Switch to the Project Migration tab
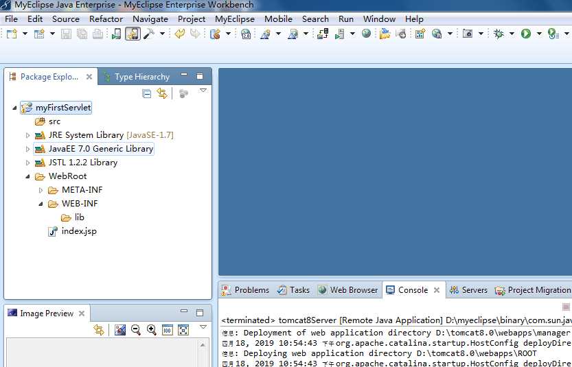The width and height of the screenshot is (572, 367). coord(533,290)
